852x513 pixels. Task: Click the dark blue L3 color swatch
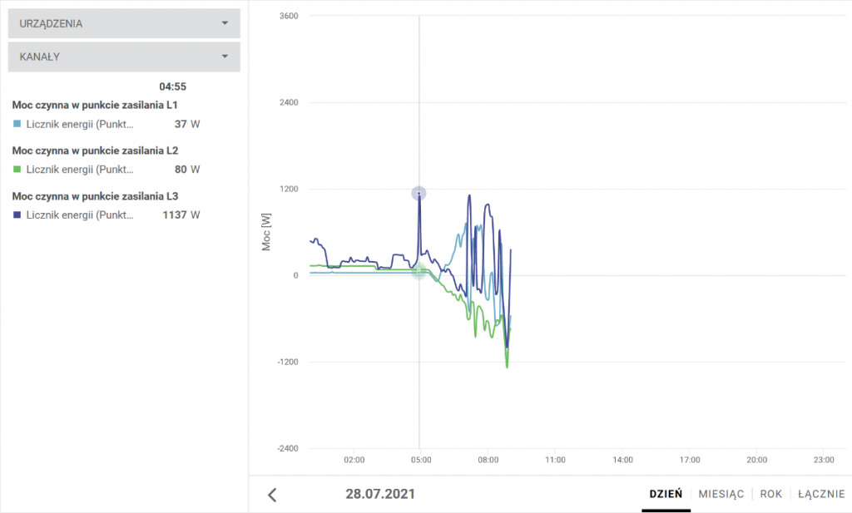[x=17, y=215]
